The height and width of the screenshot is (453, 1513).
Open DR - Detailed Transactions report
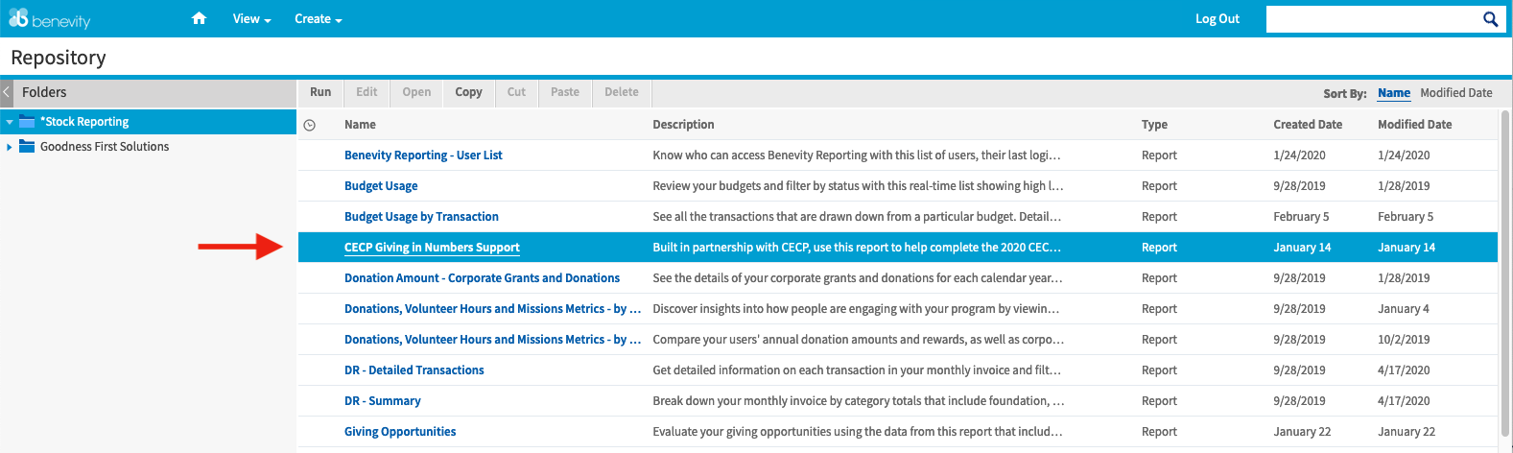pos(414,370)
